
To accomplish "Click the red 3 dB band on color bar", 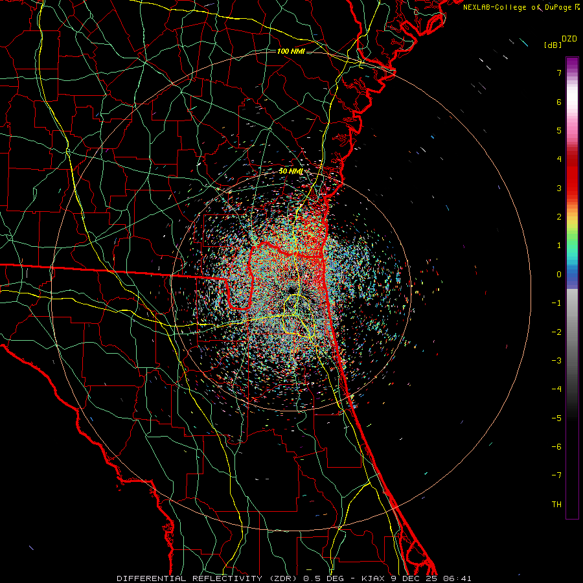I will coord(572,188).
